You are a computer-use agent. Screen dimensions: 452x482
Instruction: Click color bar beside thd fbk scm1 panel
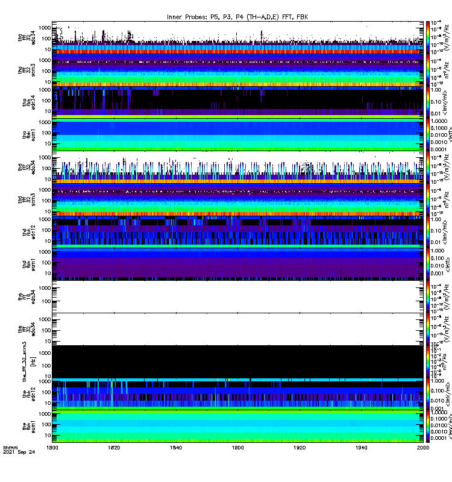coord(428,264)
